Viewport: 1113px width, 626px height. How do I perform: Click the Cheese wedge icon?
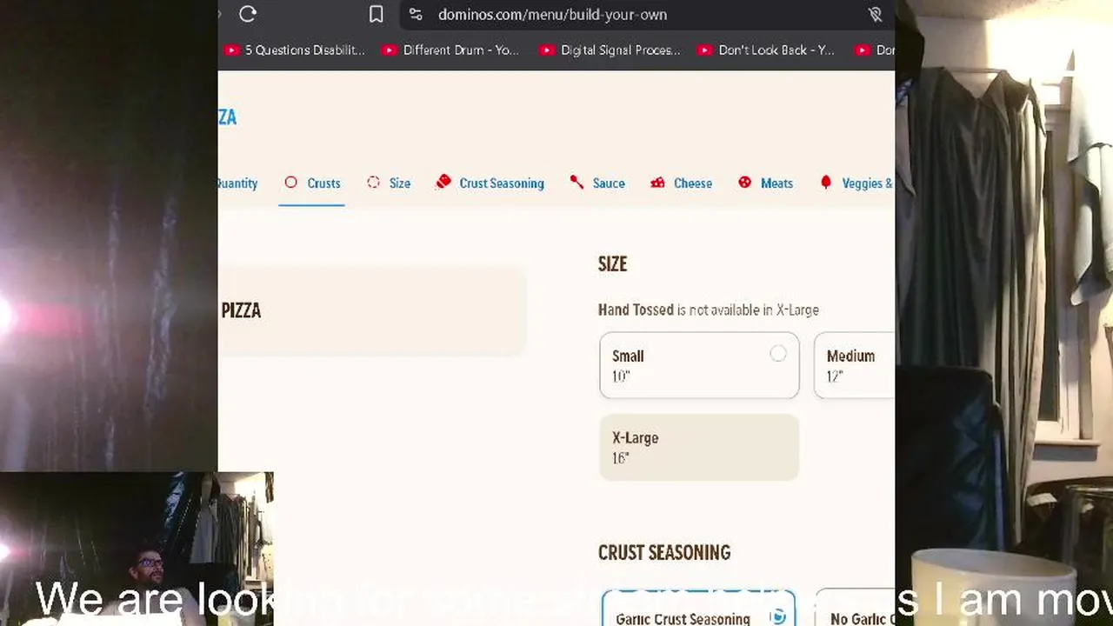(x=657, y=183)
